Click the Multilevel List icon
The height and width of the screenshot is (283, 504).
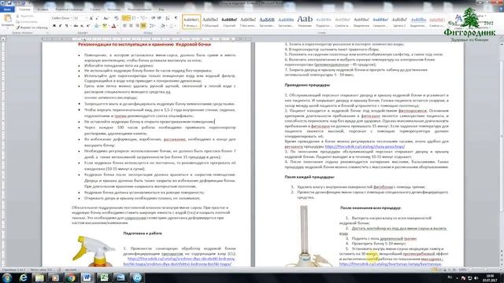click(x=143, y=18)
